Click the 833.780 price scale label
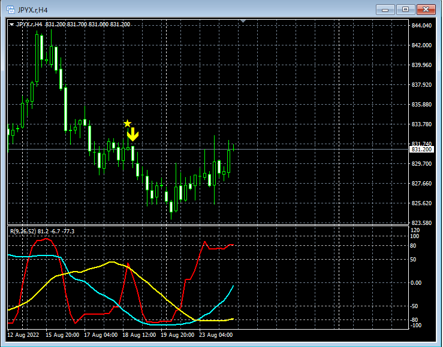 pos(421,124)
